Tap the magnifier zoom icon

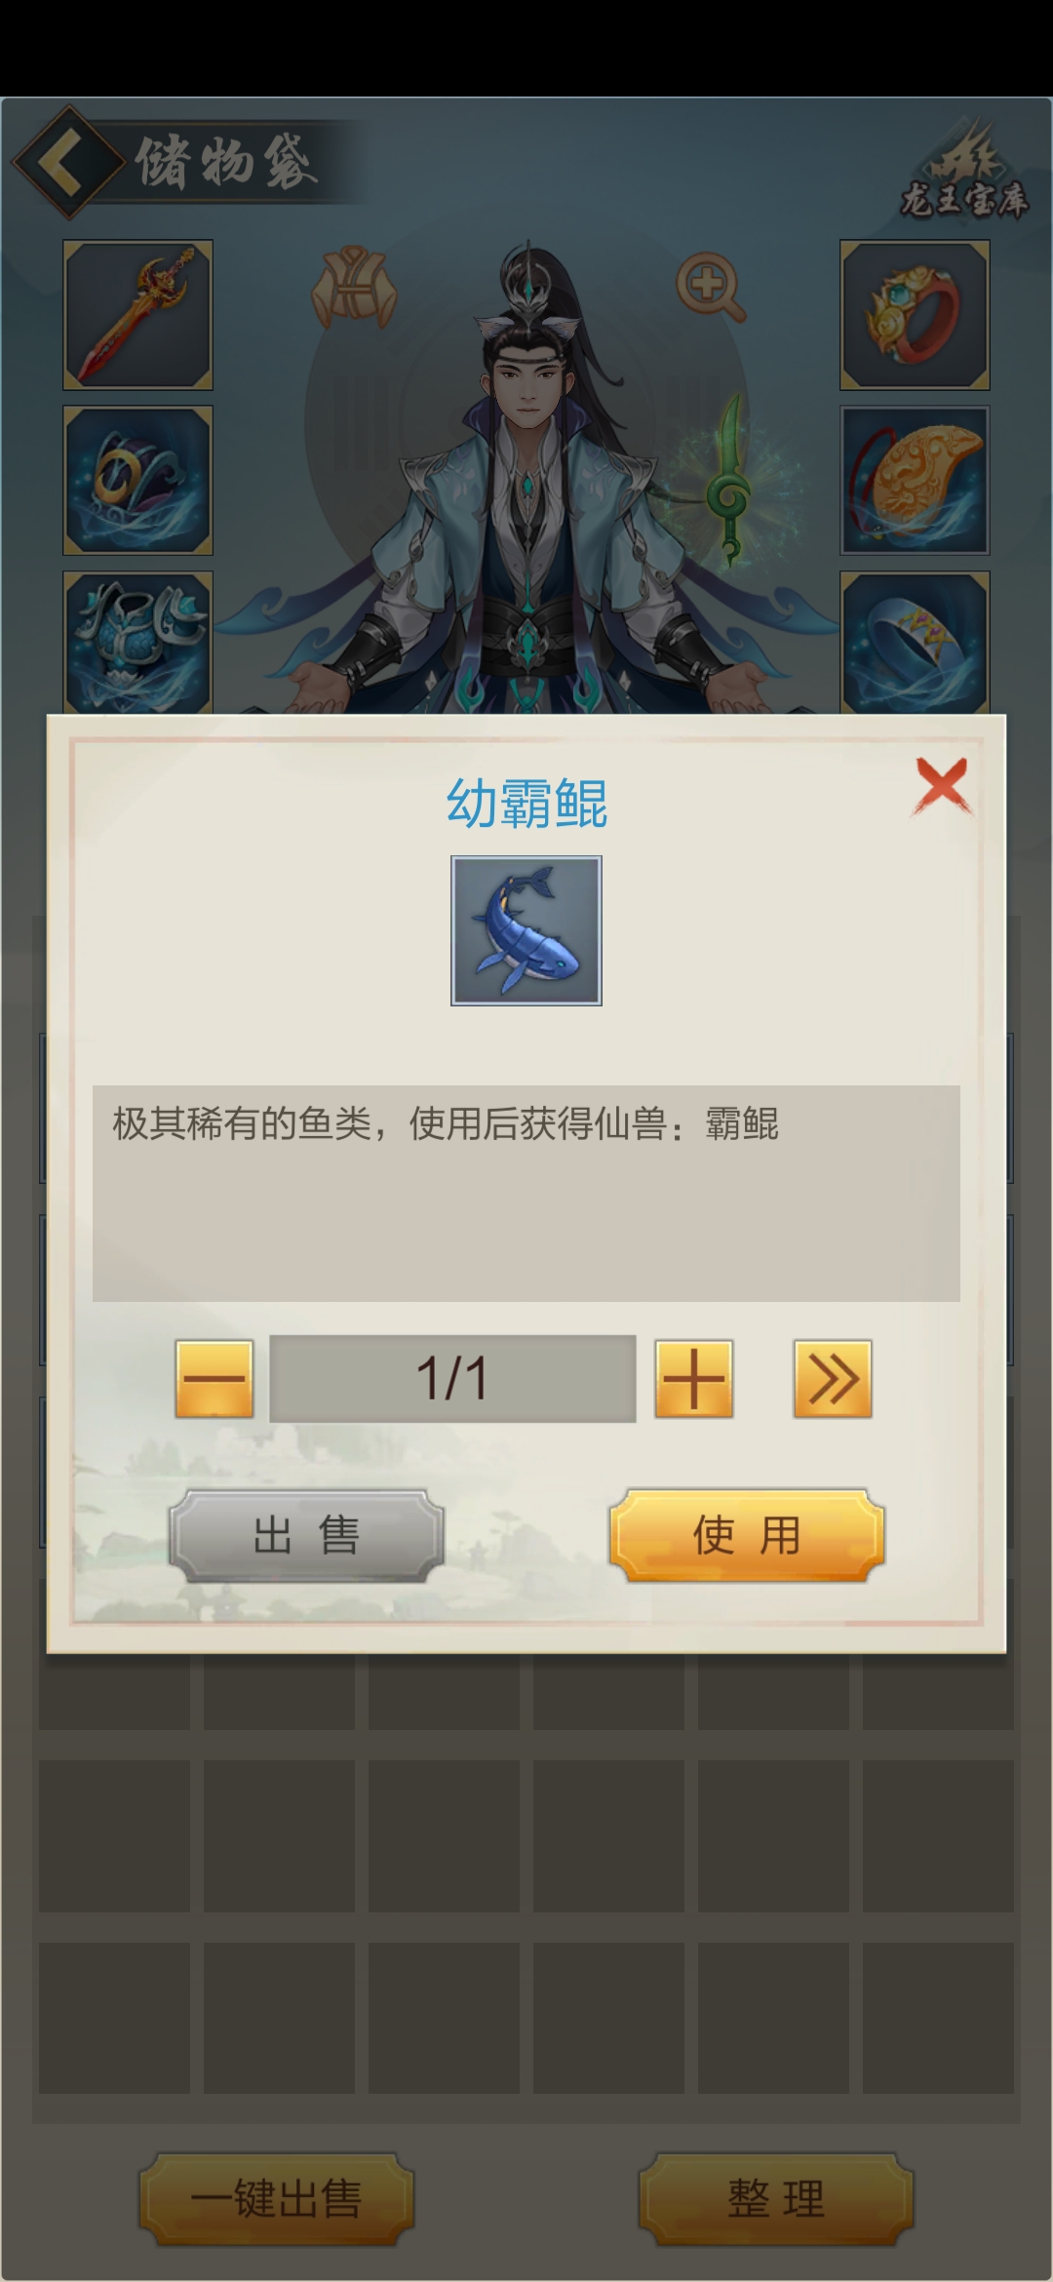[x=711, y=287]
